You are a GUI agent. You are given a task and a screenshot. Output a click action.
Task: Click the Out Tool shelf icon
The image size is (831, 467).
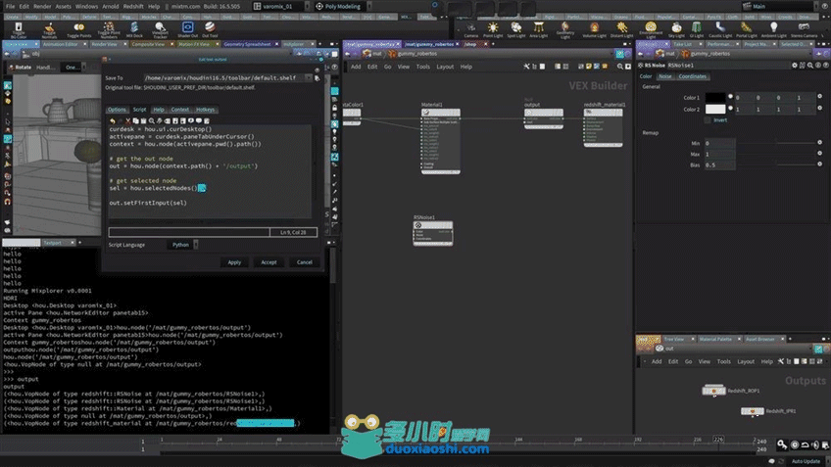pos(210,30)
